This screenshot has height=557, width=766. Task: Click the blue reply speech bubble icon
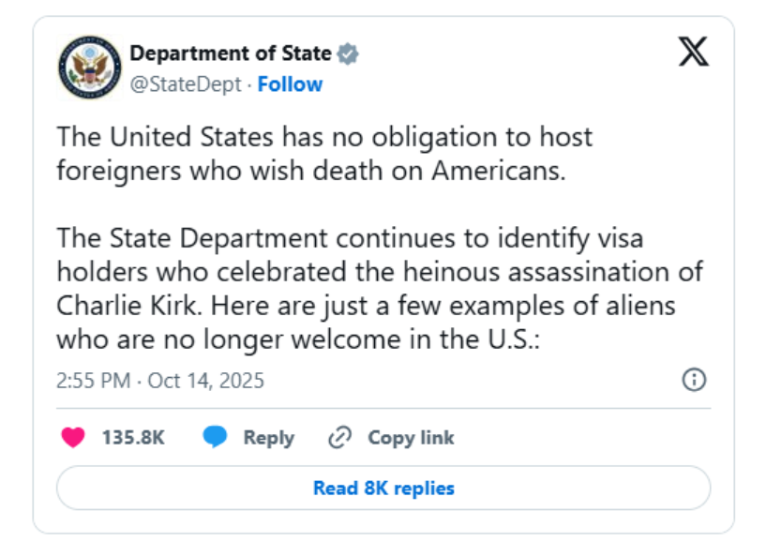[x=216, y=437]
